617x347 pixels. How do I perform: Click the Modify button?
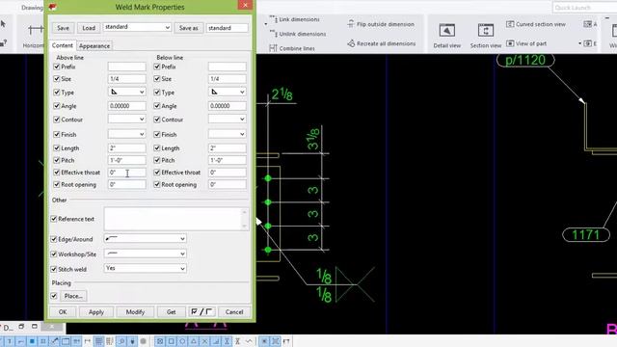135,312
